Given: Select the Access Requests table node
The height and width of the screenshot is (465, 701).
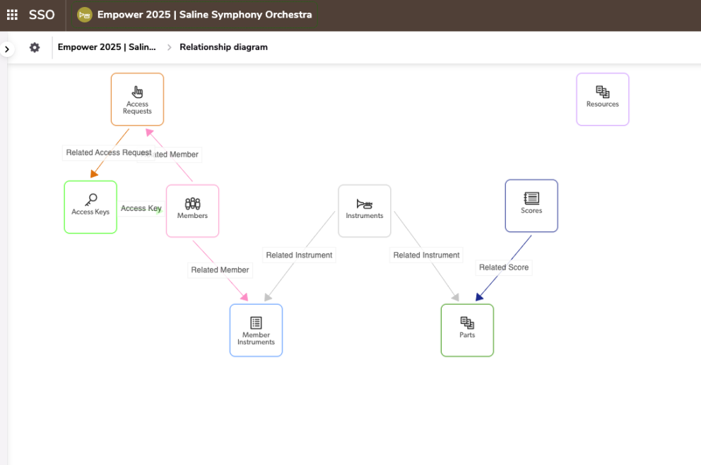Looking at the screenshot, I should tap(137, 99).
